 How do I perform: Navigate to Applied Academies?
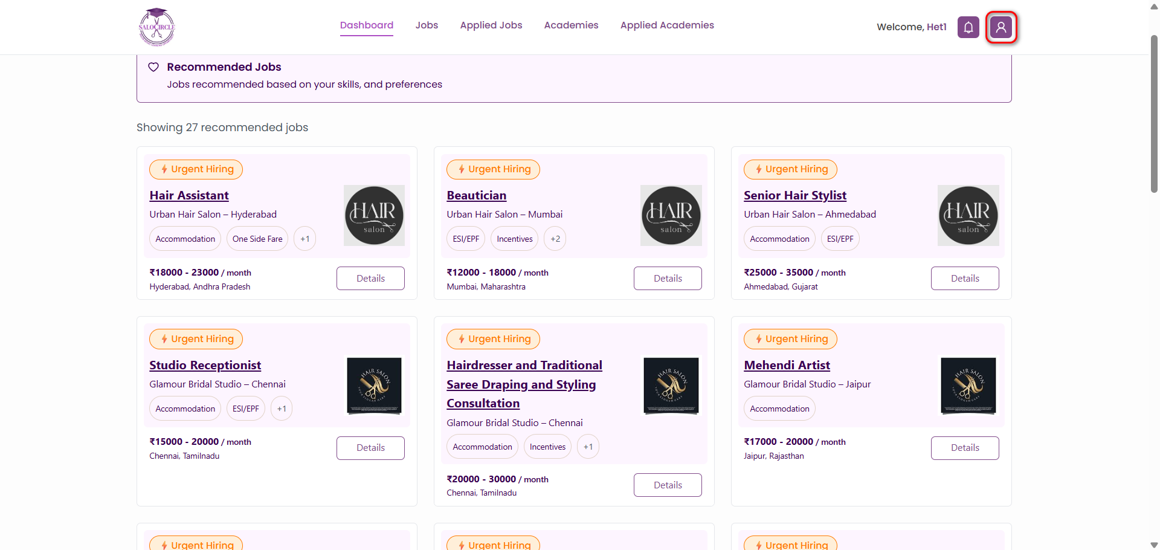(667, 25)
